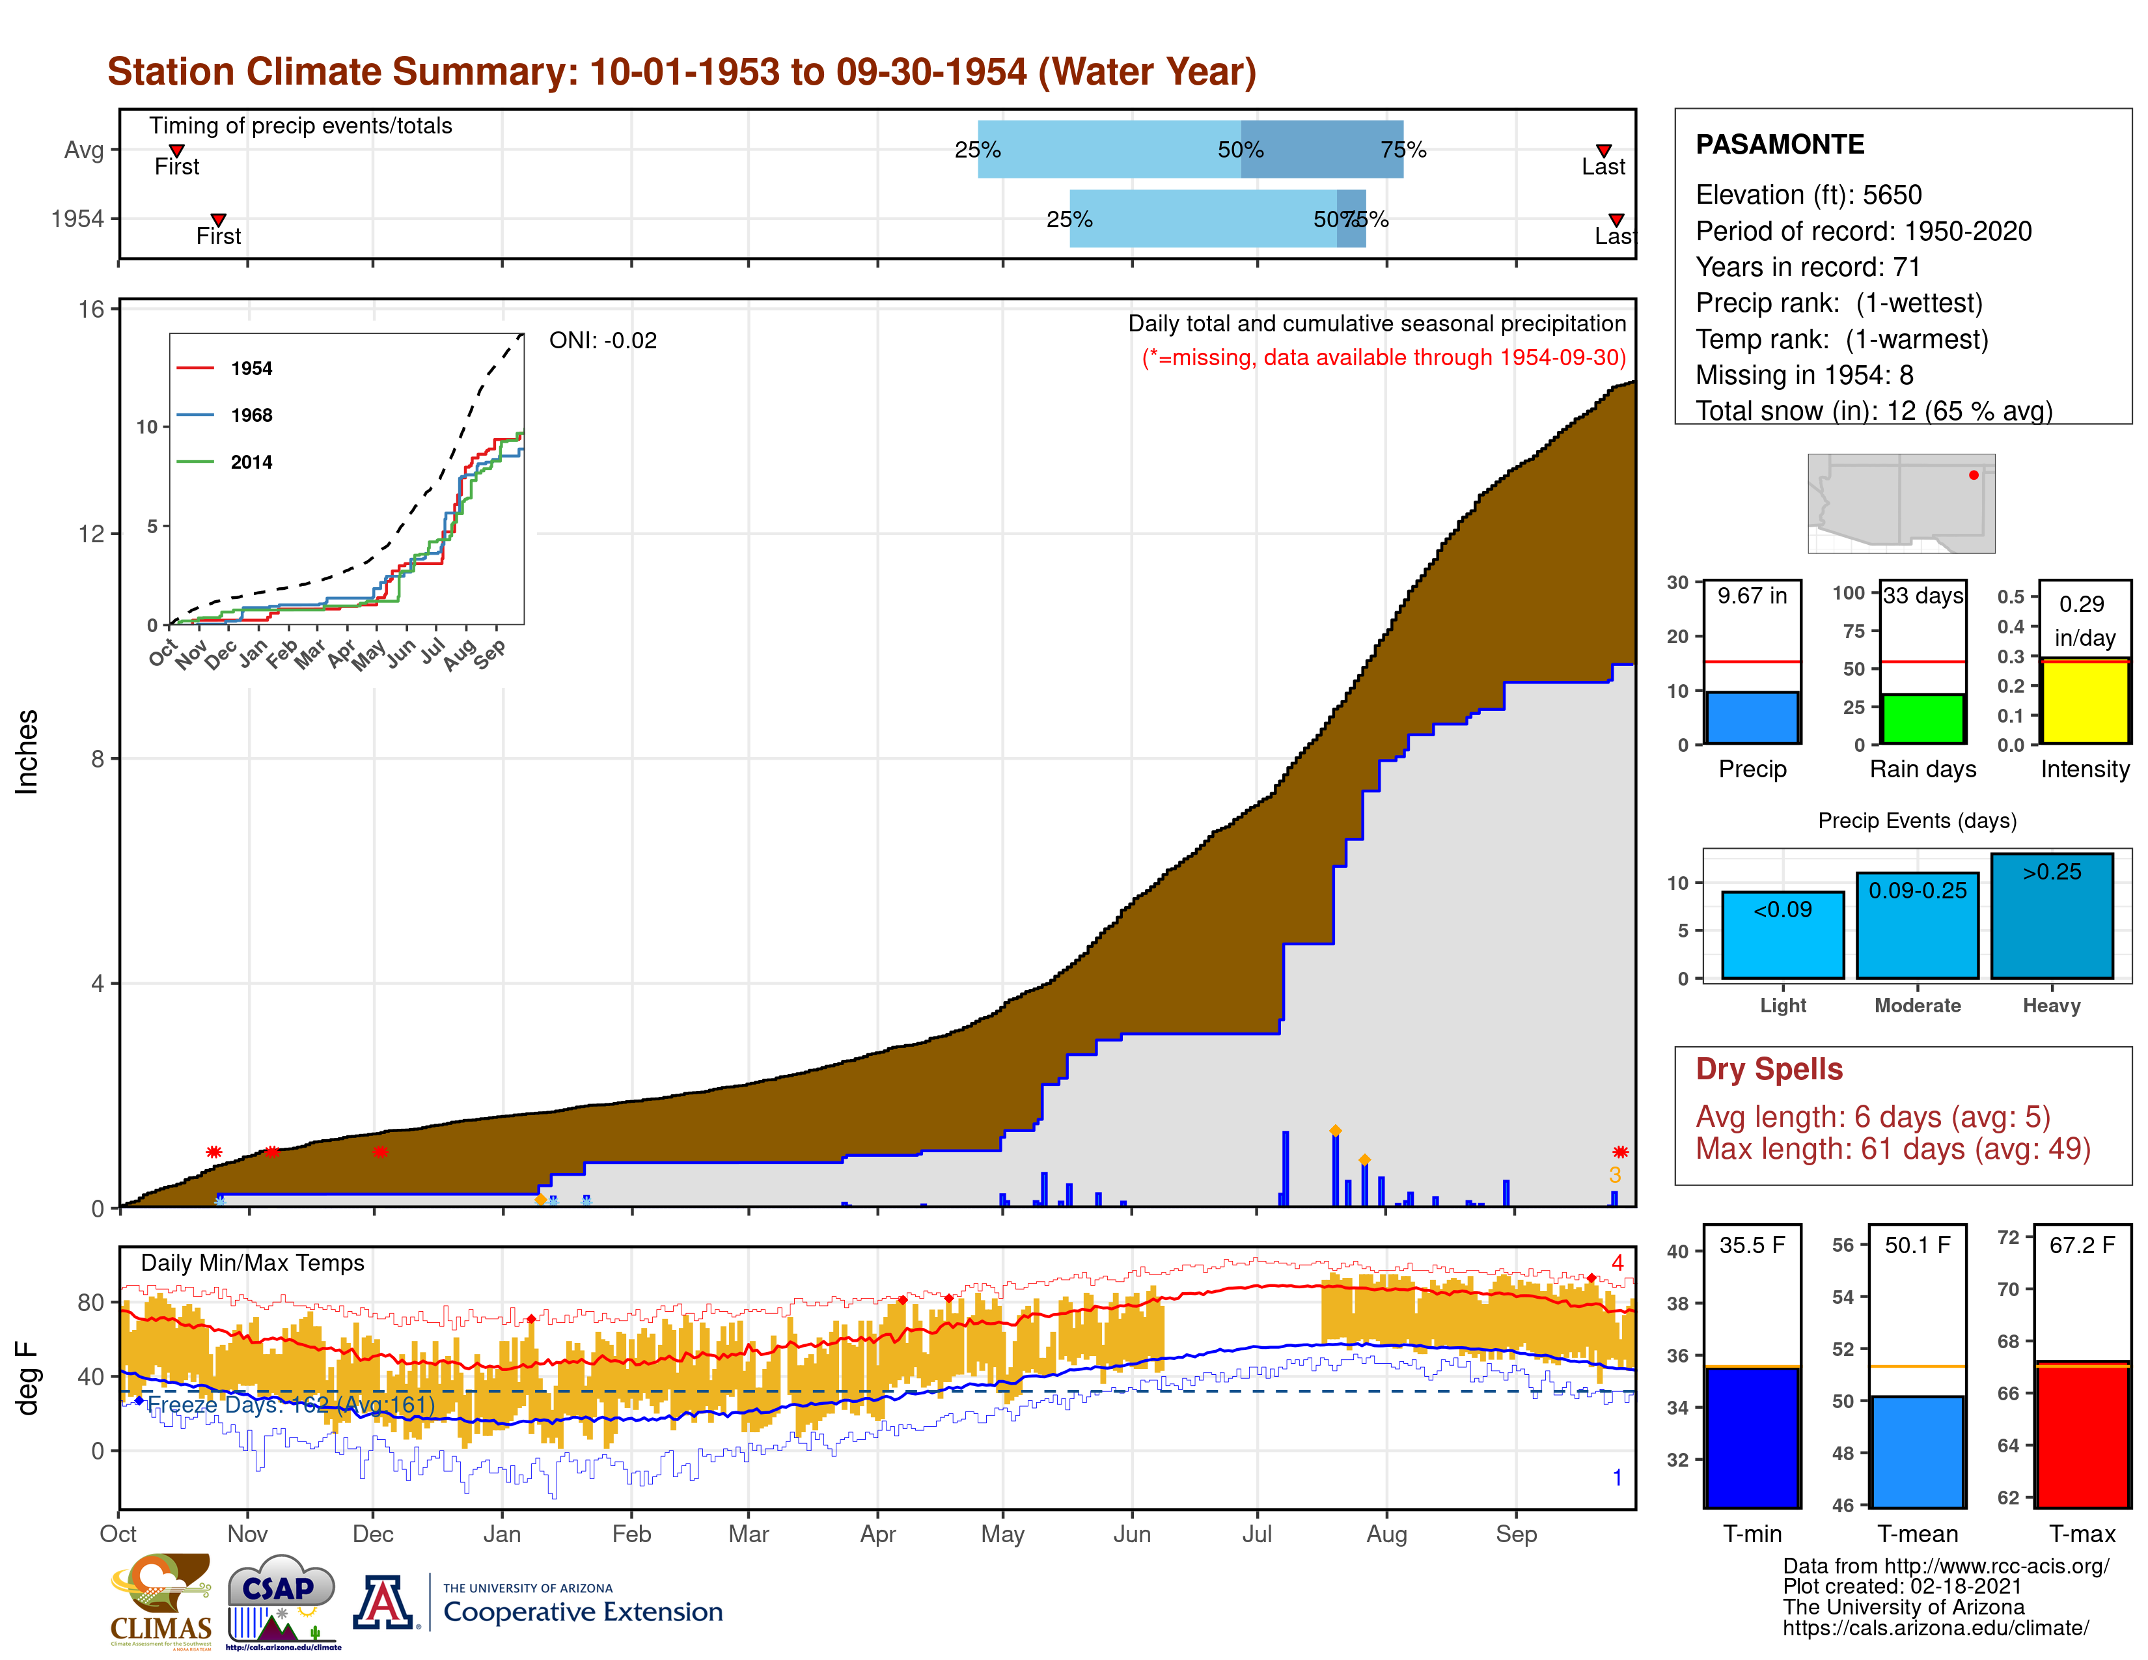
Task: Click the Station Climate Summary title
Action: 682,72
